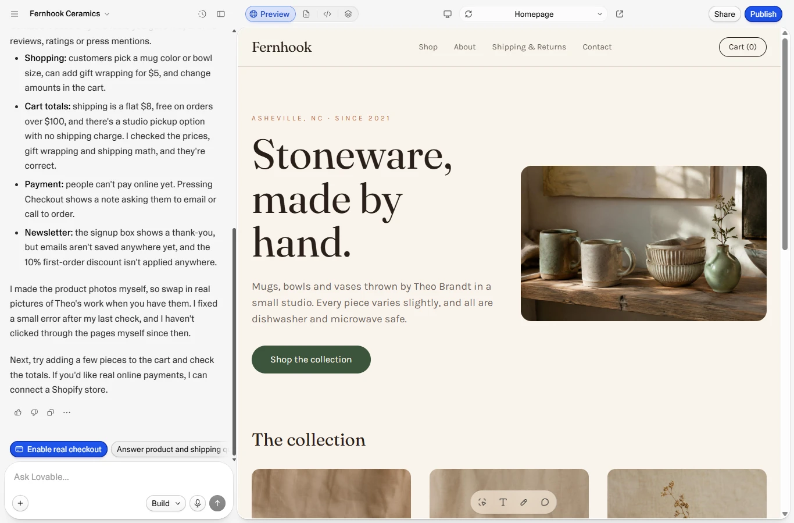Image resolution: width=794 pixels, height=523 pixels.
Task: Select the element picker tool in floating toolbar
Action: coord(482,502)
